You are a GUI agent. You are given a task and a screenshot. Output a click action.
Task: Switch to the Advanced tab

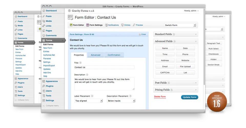click(96, 55)
